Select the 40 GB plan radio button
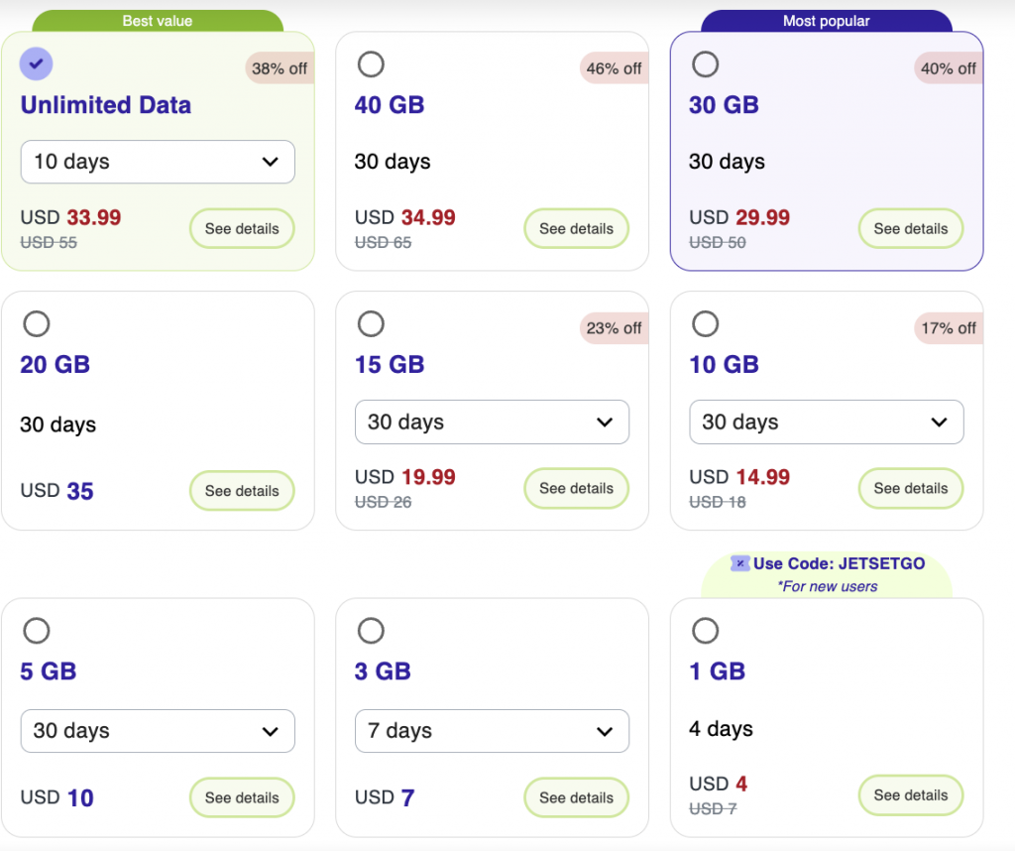 pyautogui.click(x=371, y=64)
